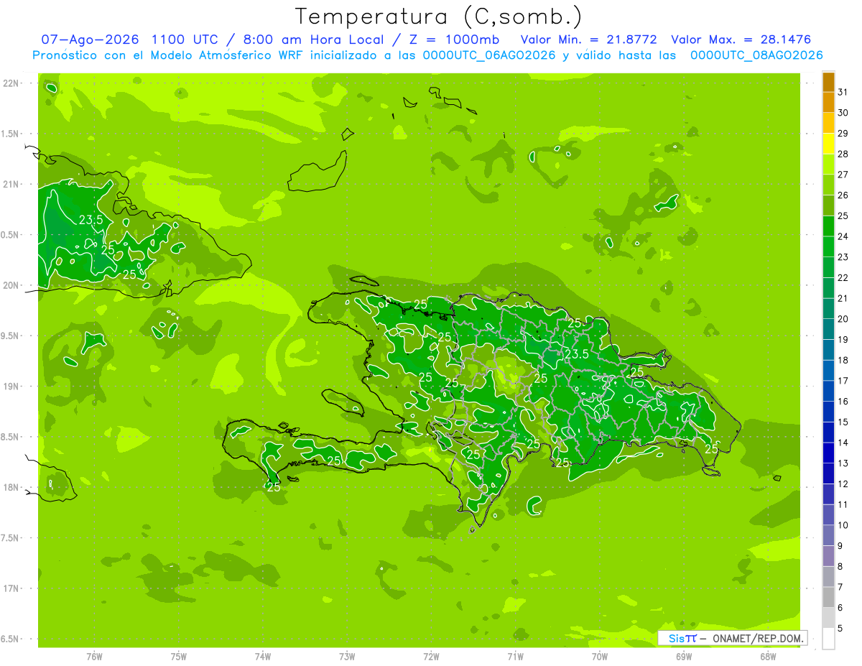Click the 71W longitude axis label

click(515, 656)
